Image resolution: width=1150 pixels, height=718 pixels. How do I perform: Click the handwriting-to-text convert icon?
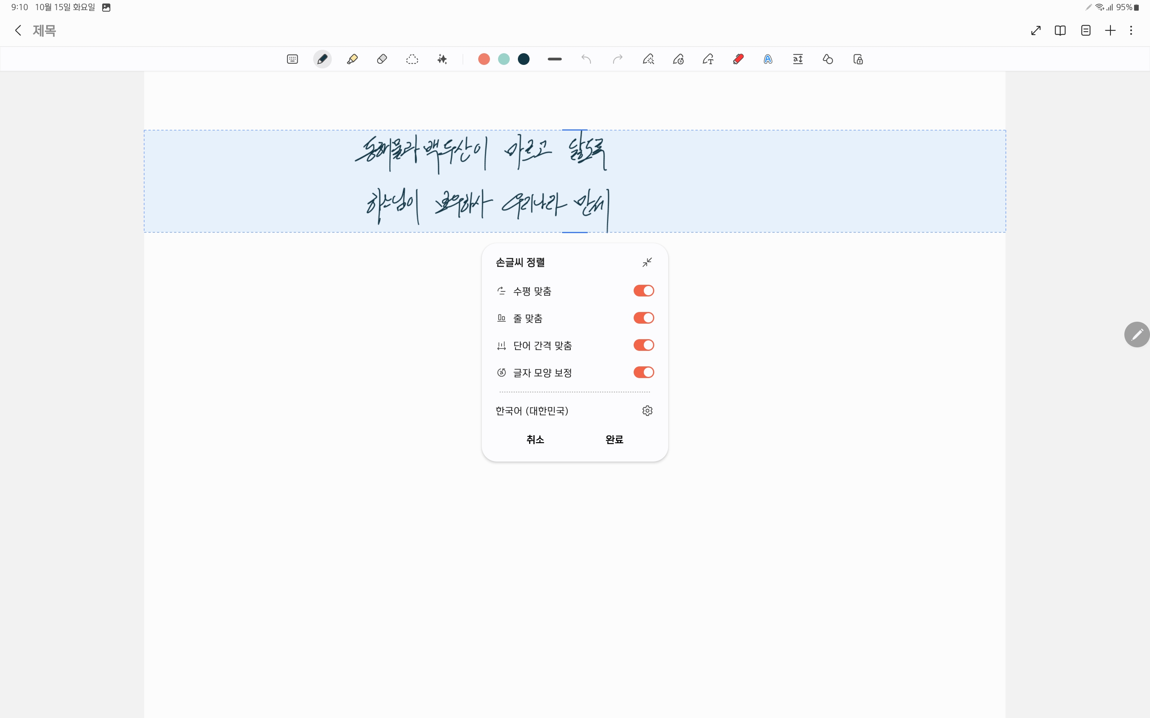(x=708, y=59)
